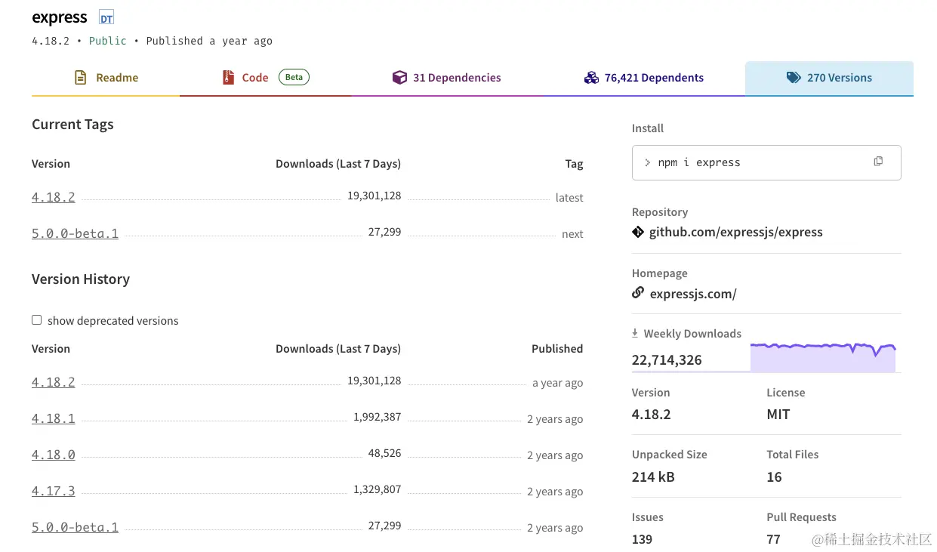
Task: Click the Public label under the title
Action: pos(108,41)
